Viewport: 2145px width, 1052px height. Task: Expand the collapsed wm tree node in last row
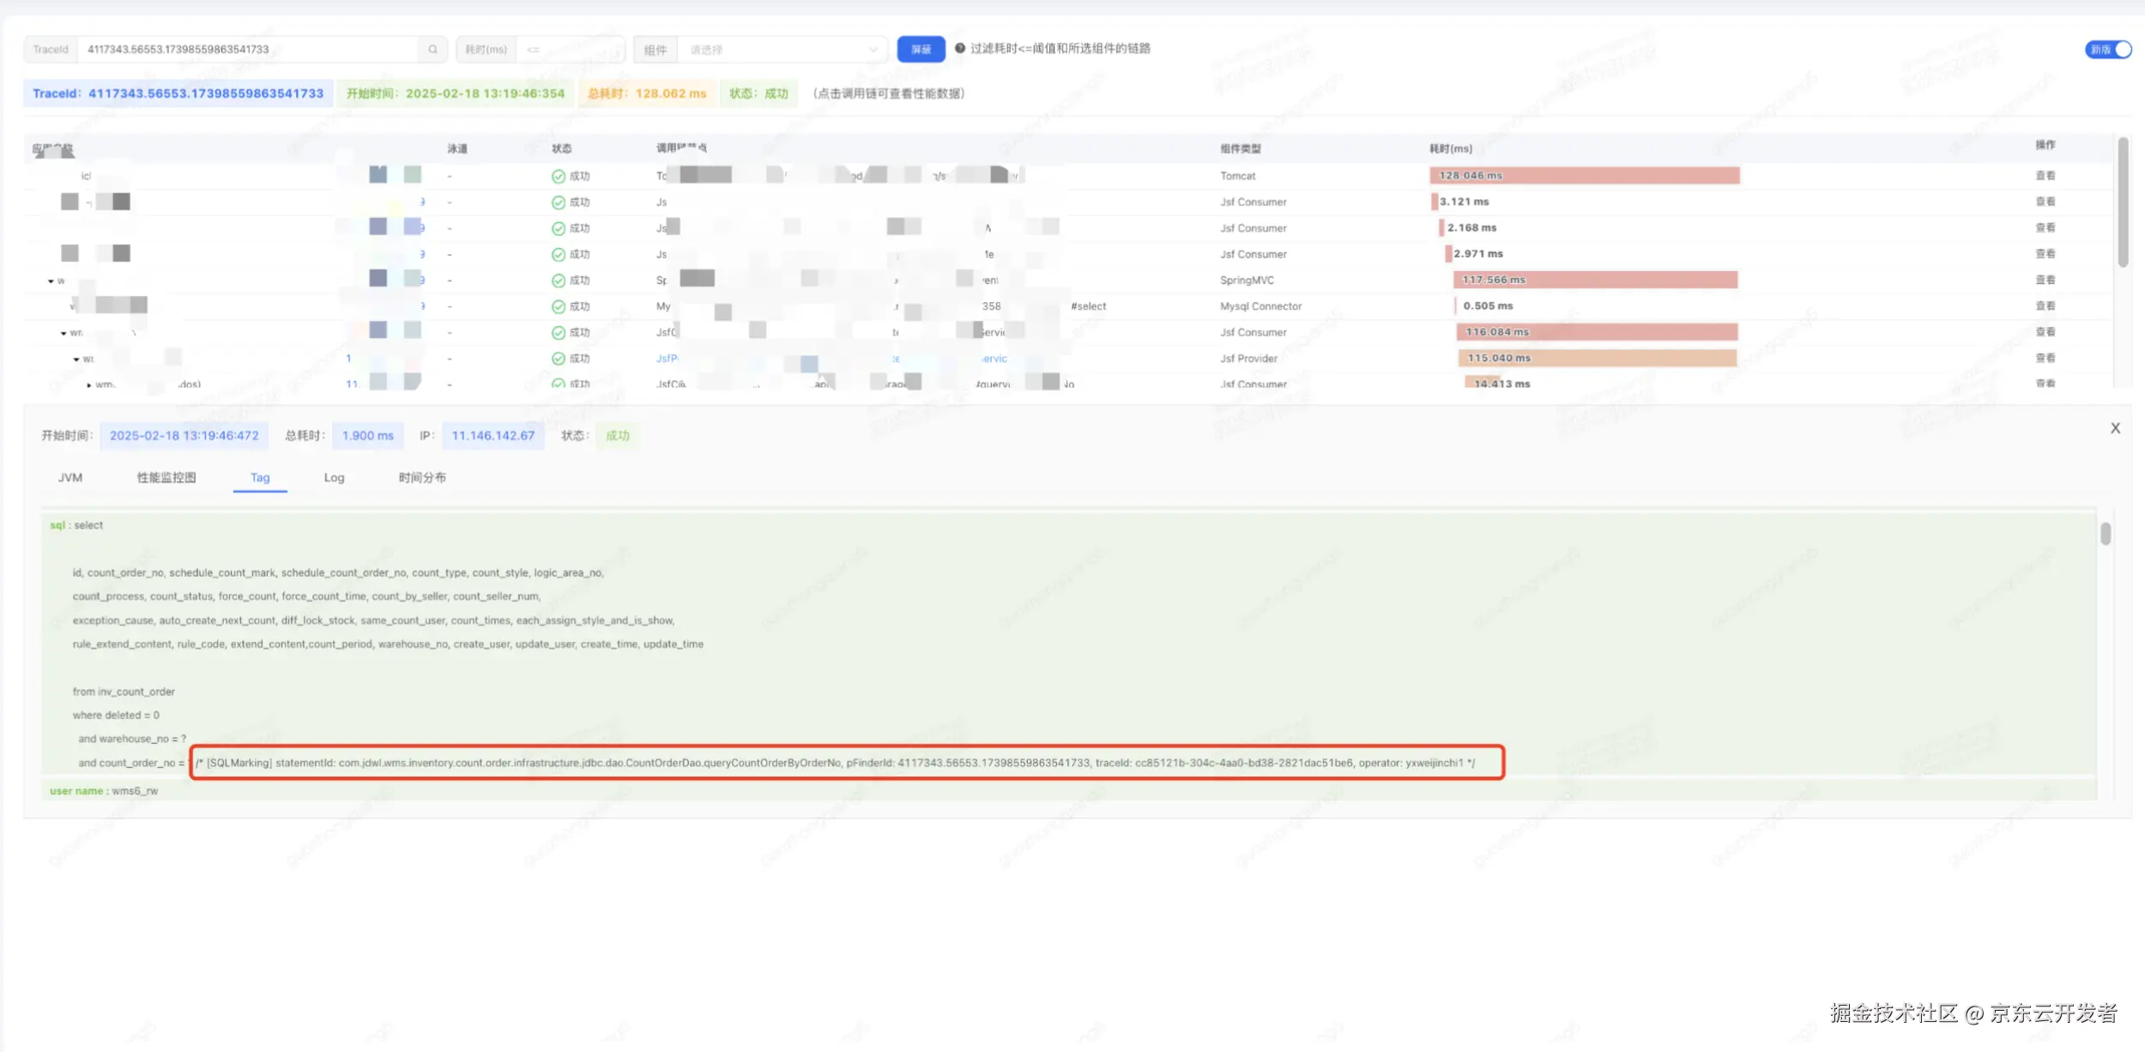tap(89, 385)
